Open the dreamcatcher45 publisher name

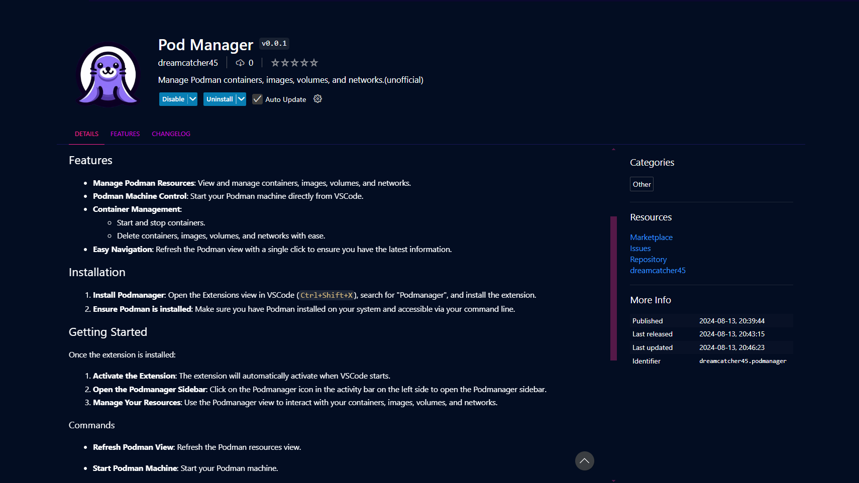(x=188, y=63)
